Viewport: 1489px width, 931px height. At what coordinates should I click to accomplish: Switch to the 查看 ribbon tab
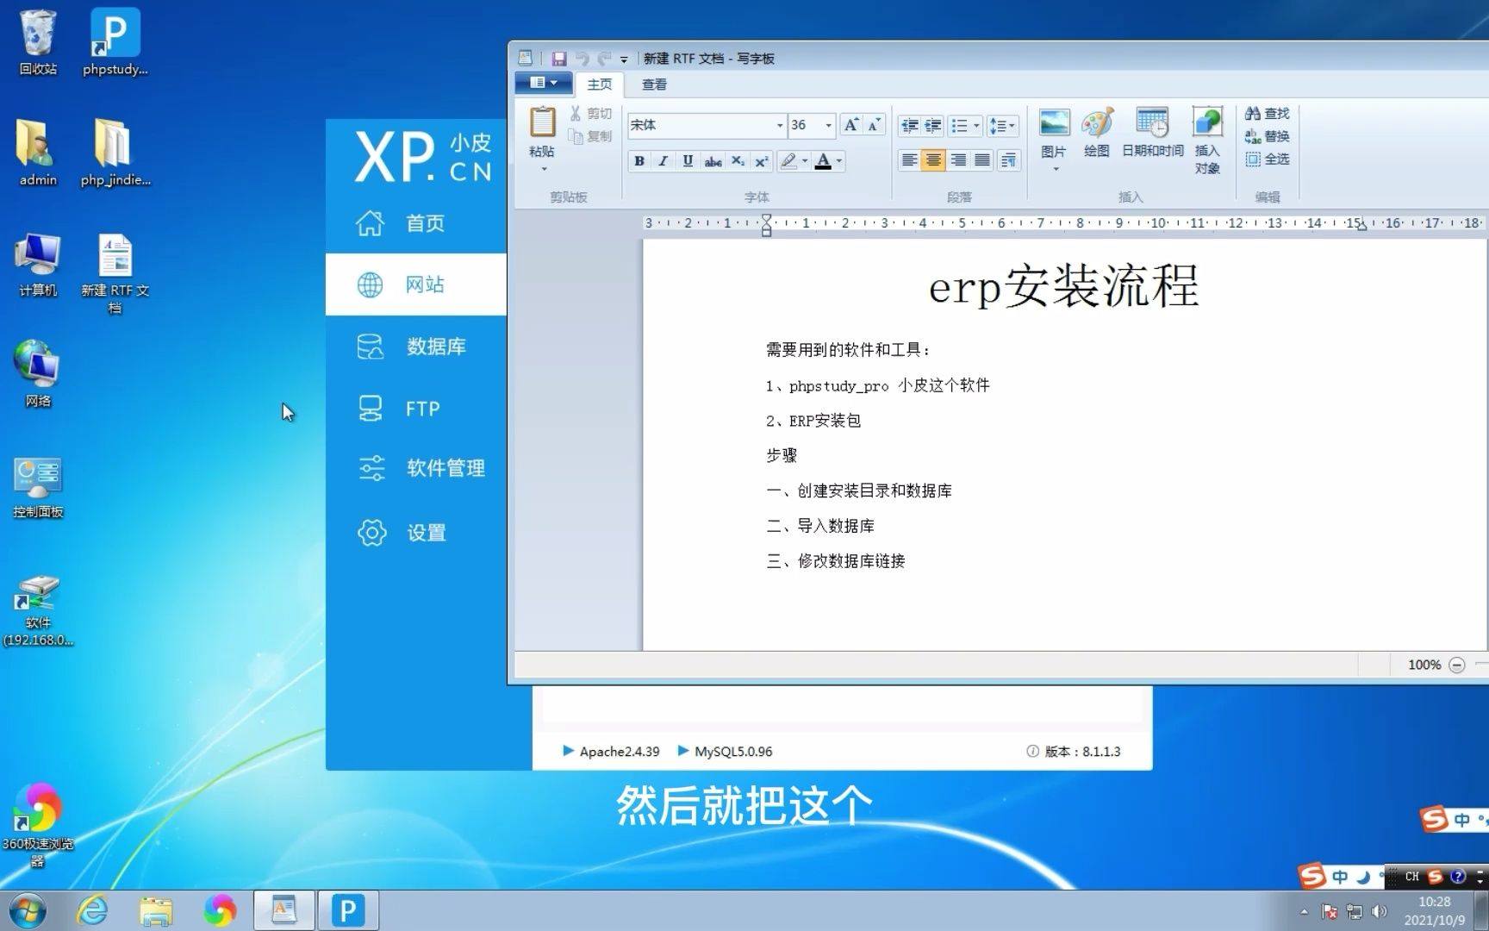pyautogui.click(x=654, y=84)
